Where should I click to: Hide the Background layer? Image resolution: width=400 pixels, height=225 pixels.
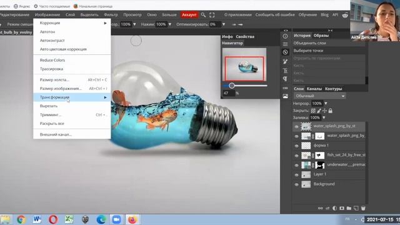click(x=296, y=184)
